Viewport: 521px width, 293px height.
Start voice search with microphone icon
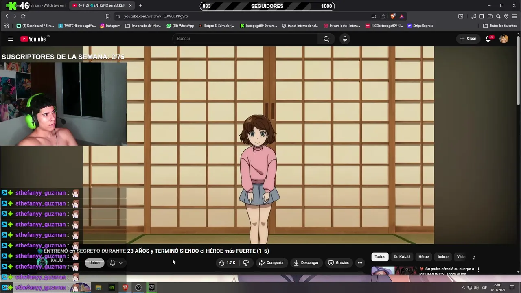345,39
